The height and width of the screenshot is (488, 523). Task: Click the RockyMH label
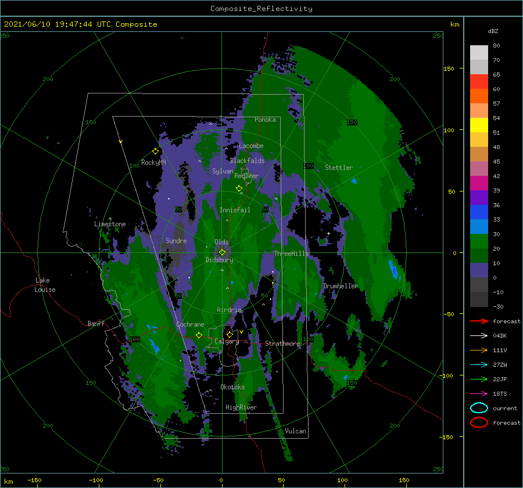[x=153, y=162]
